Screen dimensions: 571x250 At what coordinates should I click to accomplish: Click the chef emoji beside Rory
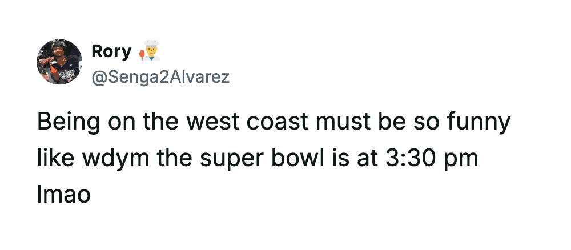(148, 51)
